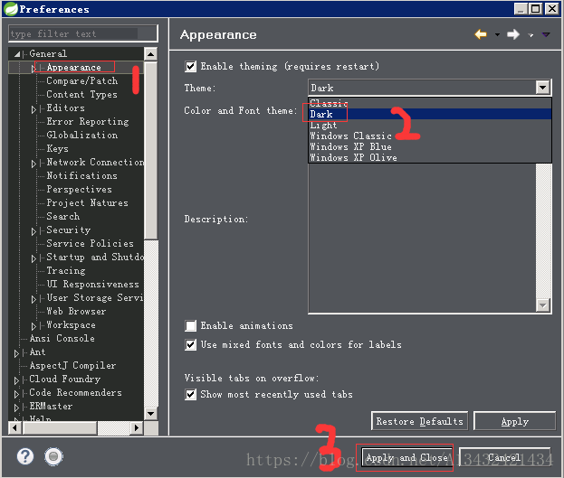
Task: Expand the Startup and Shutdown node
Action: point(33,258)
